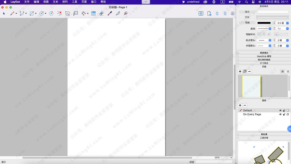Screen dimensions: 291x164
Task: Expand the SketchUp 模型 panel
Action: 264,56
